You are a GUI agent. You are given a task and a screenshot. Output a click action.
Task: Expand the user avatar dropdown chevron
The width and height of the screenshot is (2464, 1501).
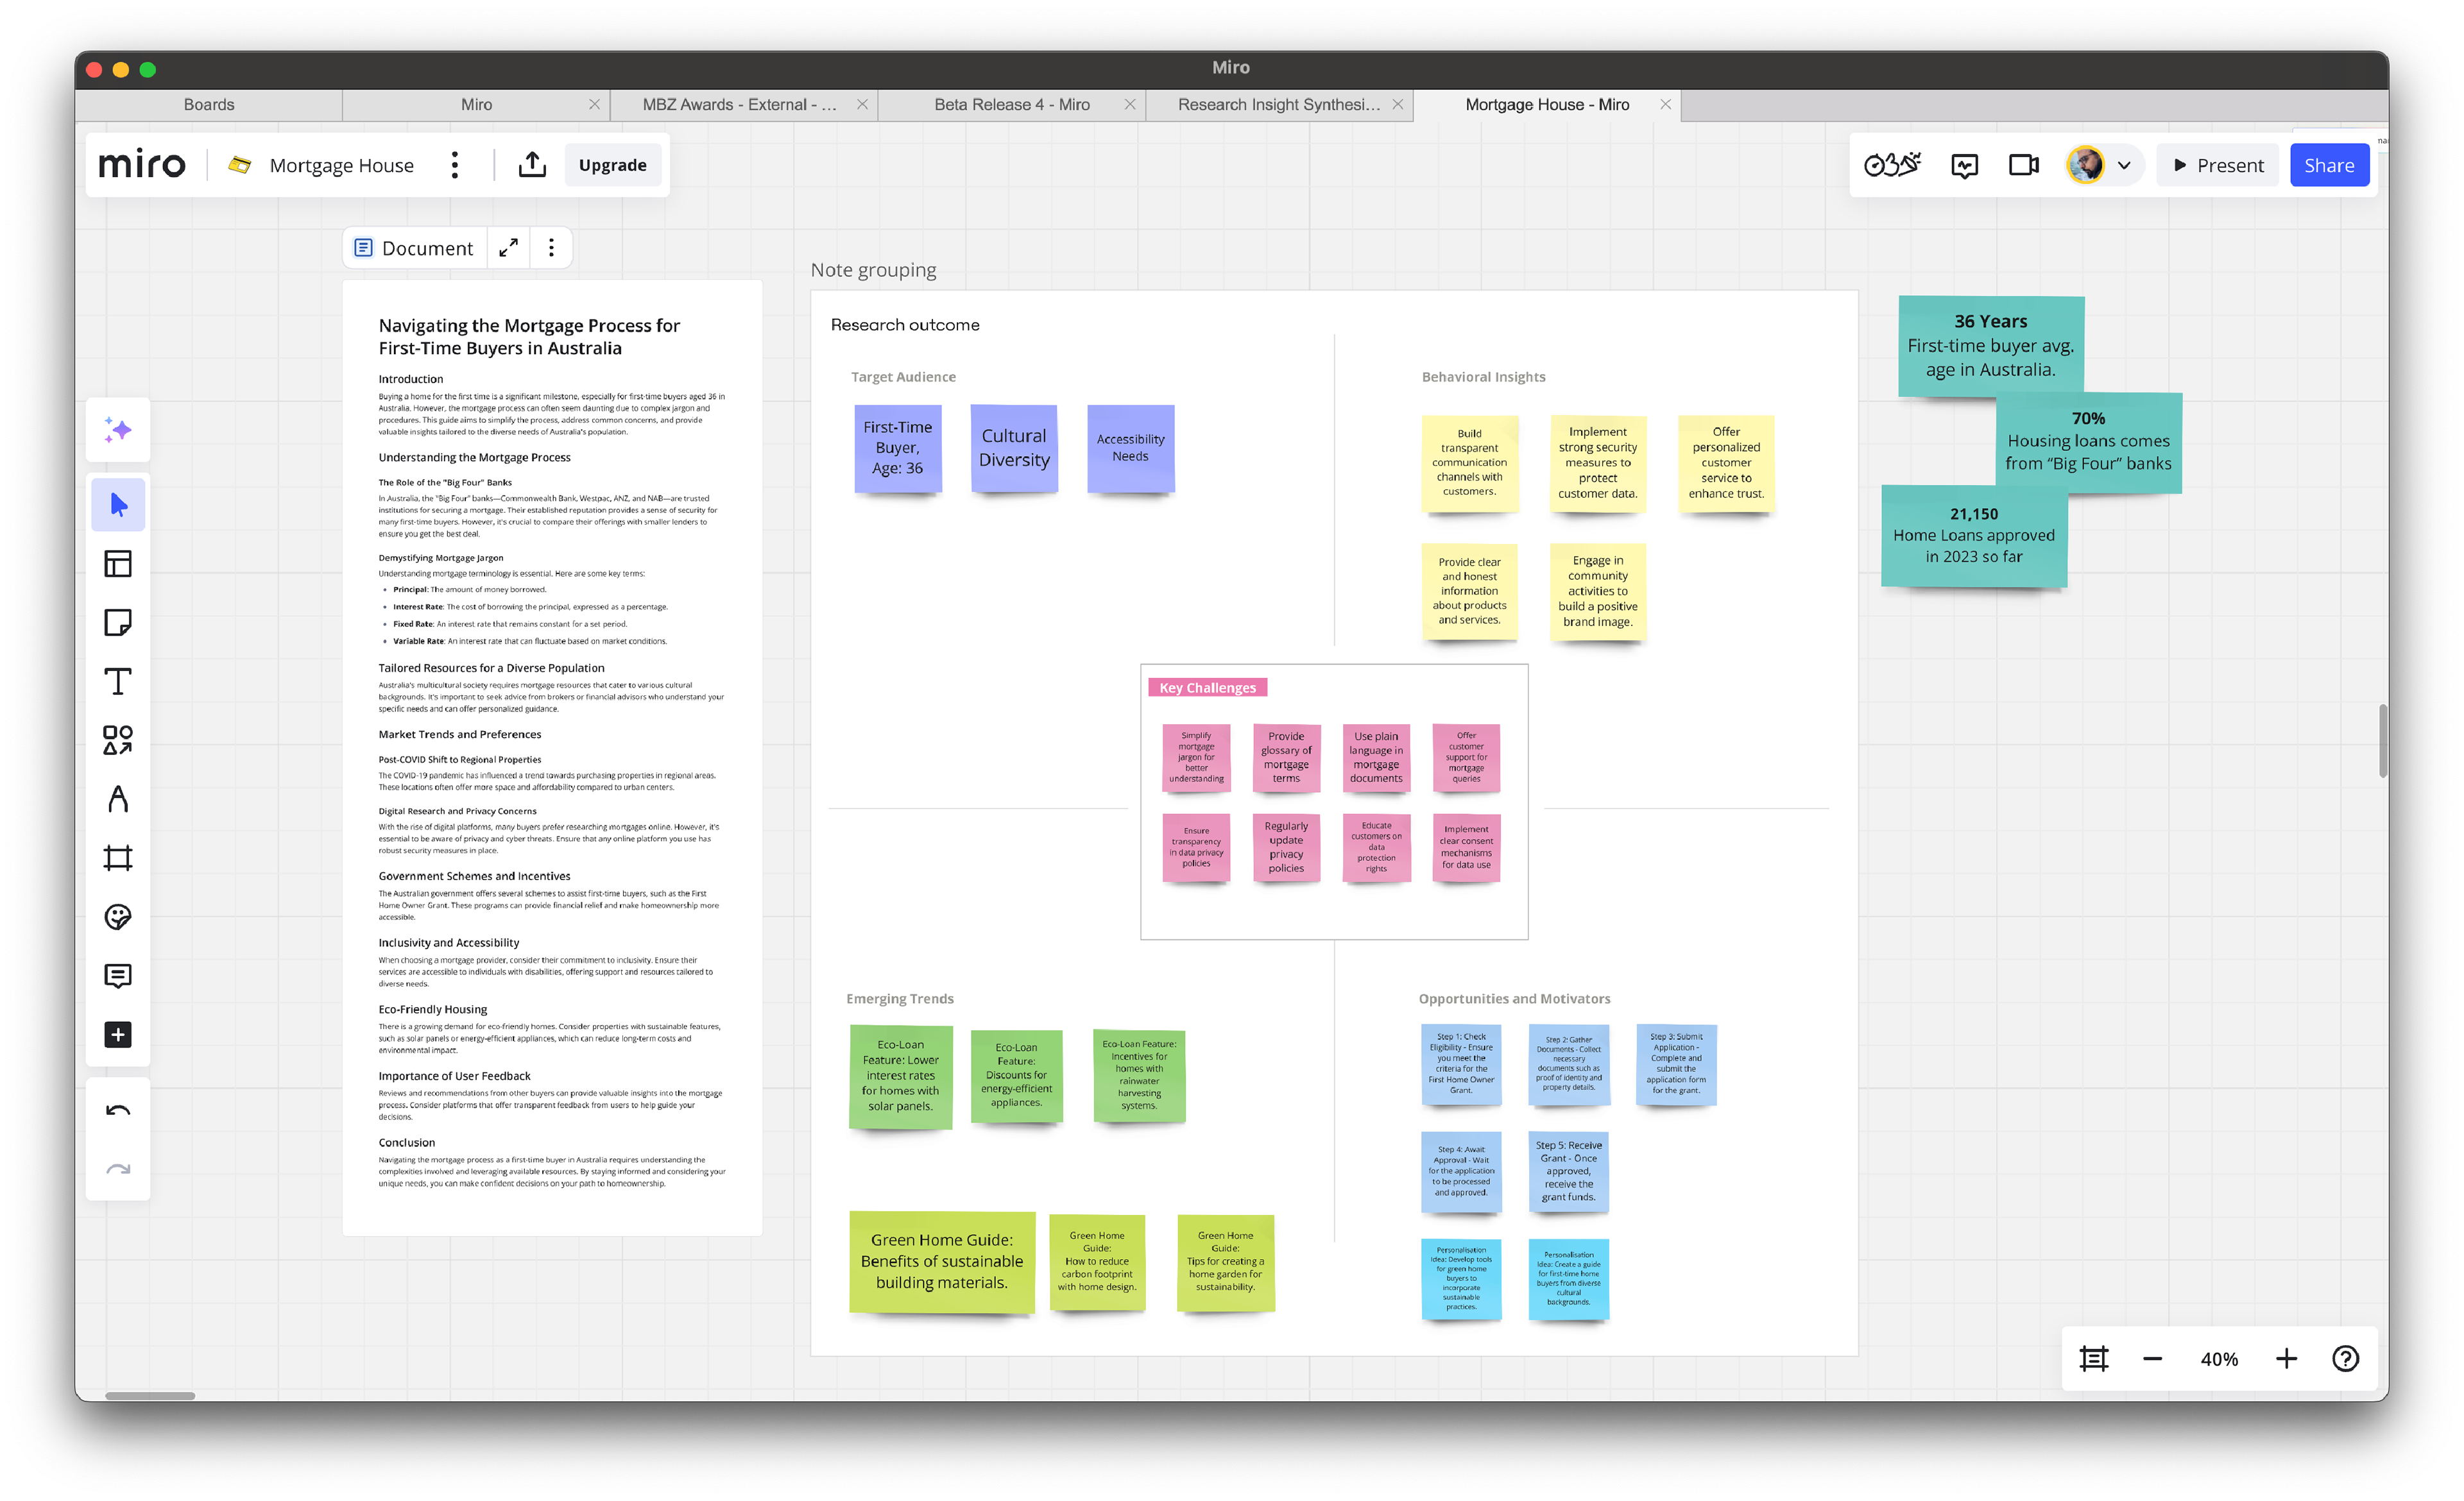point(2124,166)
